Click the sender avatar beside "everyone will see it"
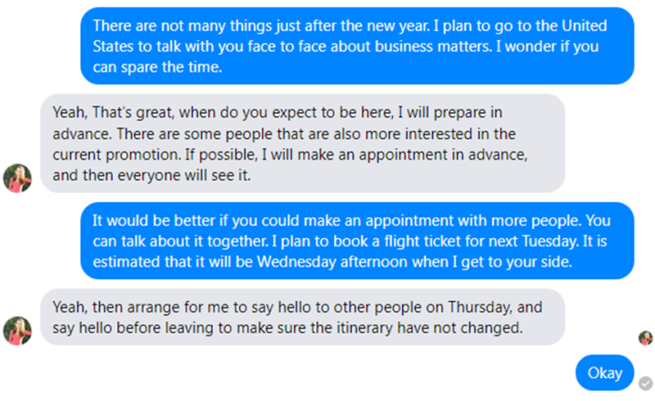 coord(17,178)
